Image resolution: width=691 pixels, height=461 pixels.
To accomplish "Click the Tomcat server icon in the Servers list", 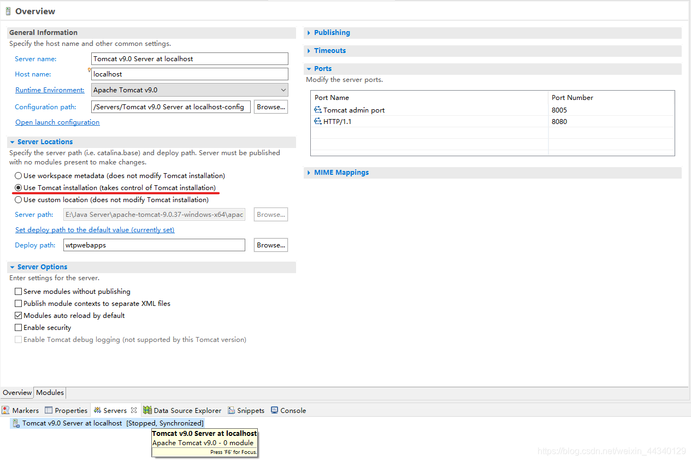I will pos(16,423).
